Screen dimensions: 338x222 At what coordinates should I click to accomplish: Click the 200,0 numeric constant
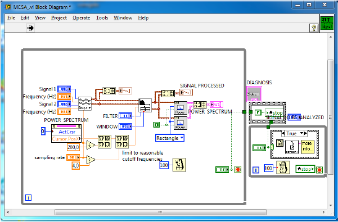73,147
